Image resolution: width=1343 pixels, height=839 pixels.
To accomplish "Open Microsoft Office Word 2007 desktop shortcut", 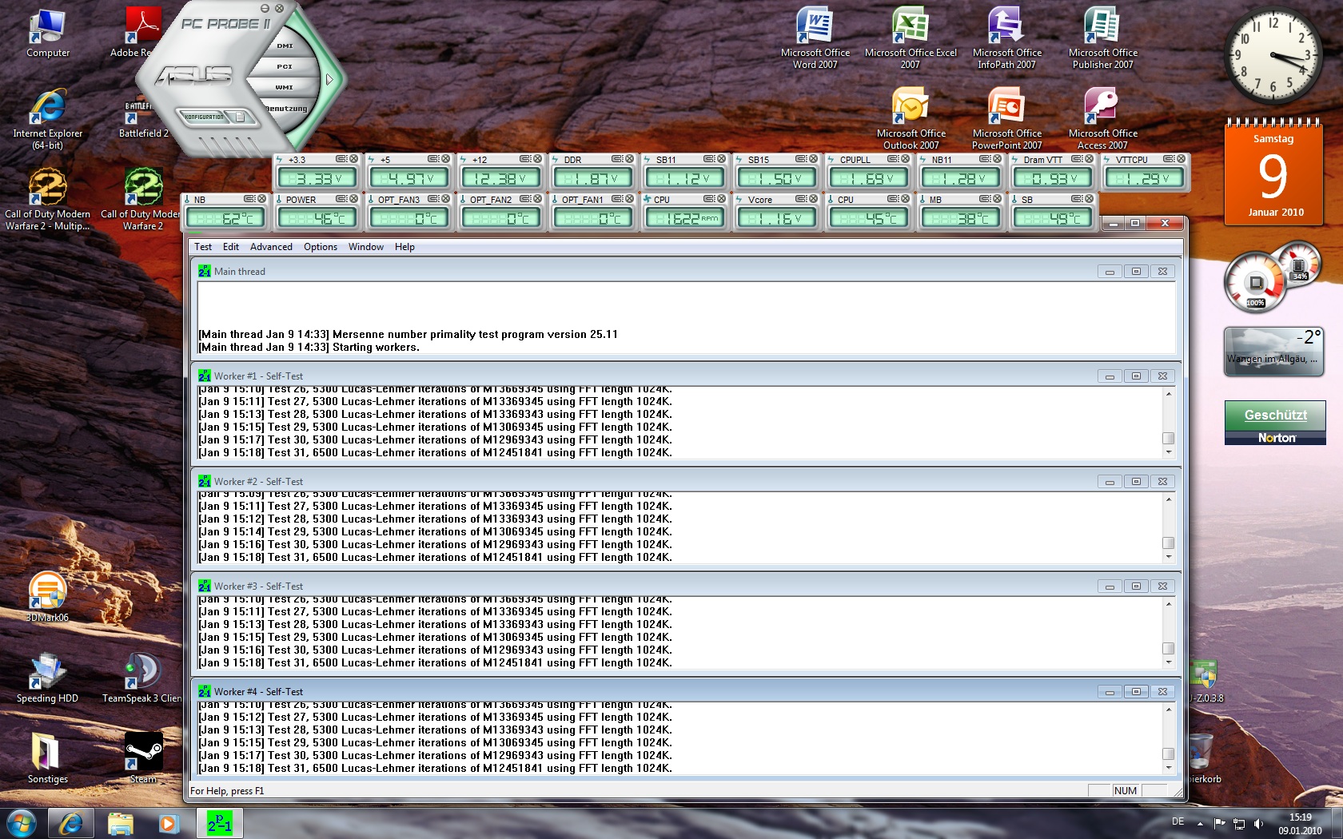I will click(x=815, y=38).
